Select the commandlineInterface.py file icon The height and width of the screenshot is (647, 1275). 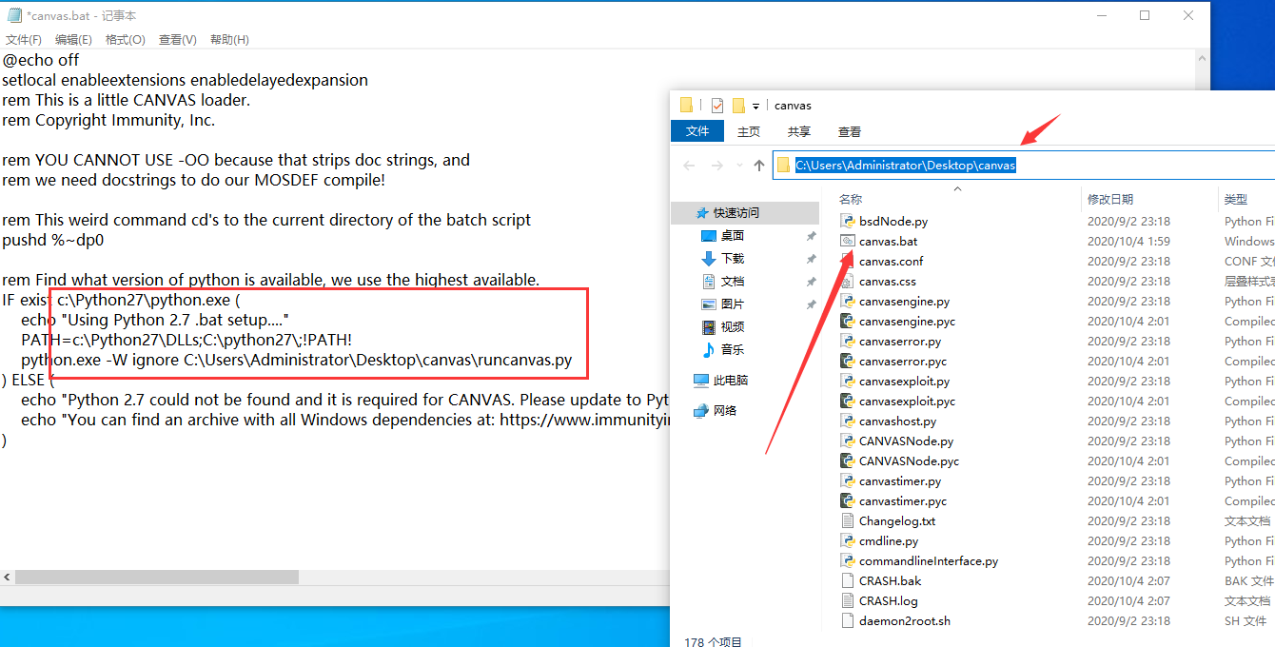click(x=848, y=560)
